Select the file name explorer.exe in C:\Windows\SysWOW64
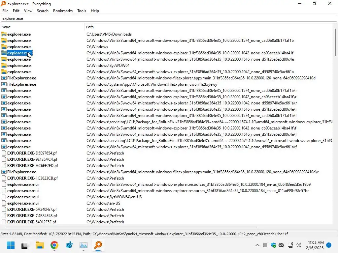This screenshot has height=253, width=338. [x=19, y=66]
